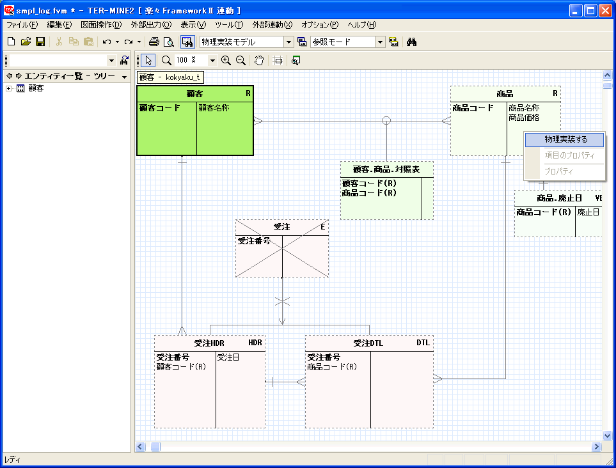Click the horizontal scrollbar thumb
The height and width of the screenshot is (468, 616).
point(155,446)
